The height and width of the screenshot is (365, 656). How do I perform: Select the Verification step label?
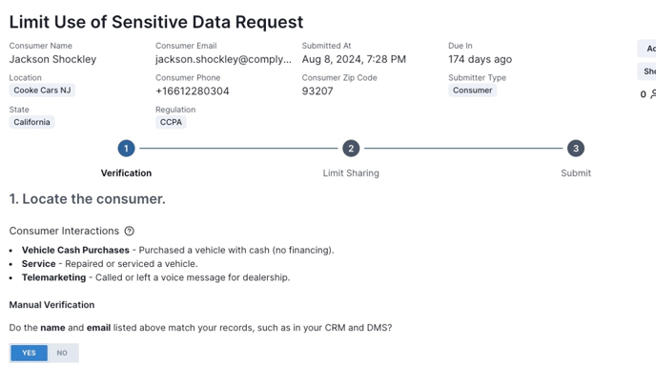[126, 173]
